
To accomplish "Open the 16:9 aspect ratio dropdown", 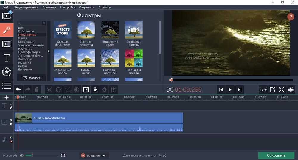I will pyautogui.click(x=263, y=90).
